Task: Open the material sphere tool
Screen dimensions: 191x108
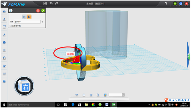Action: (4, 81)
